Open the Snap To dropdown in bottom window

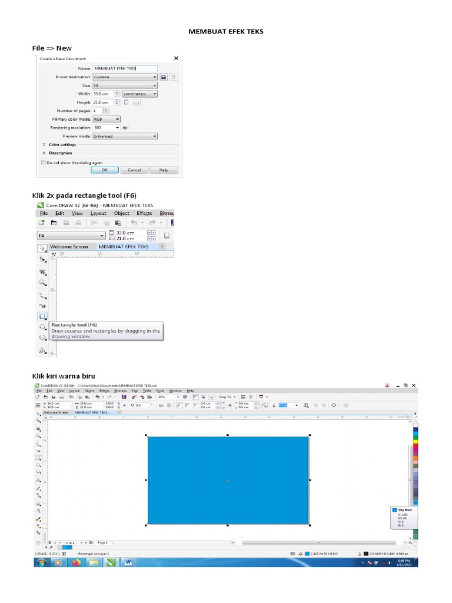[226, 397]
